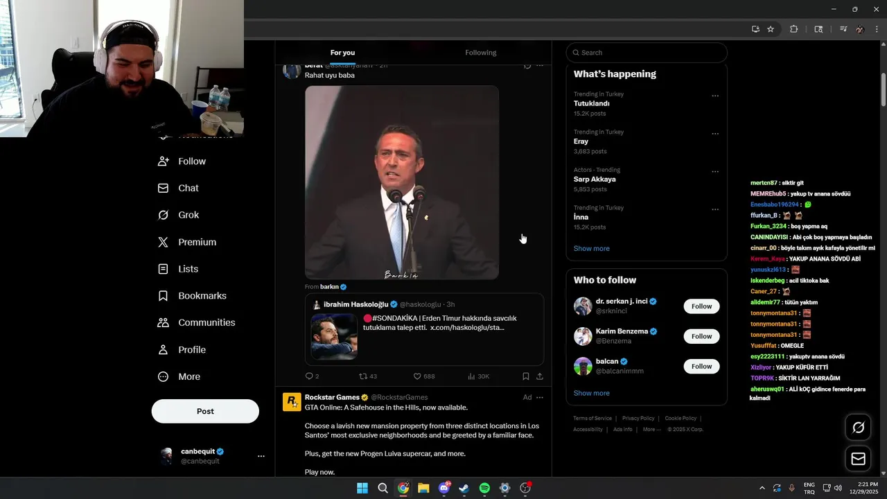Open Chrome media controls icon
This screenshot has height=499, width=887.
(843, 29)
